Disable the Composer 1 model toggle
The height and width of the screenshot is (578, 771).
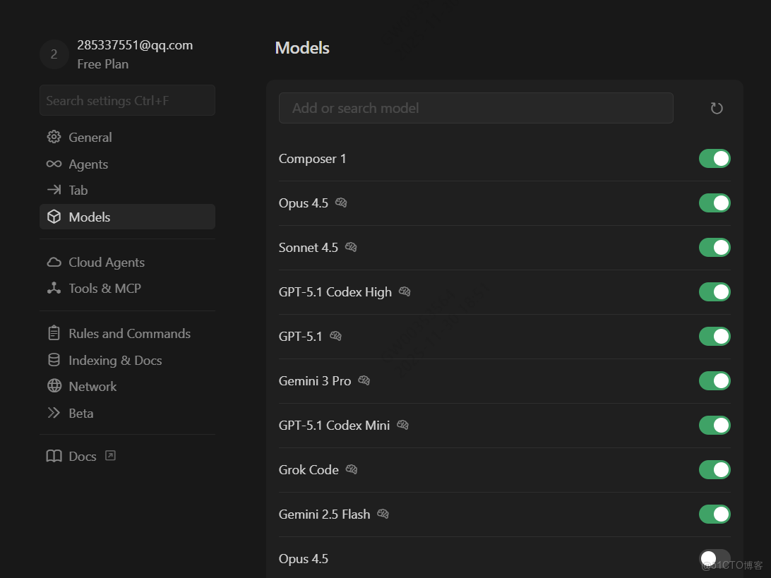point(715,159)
